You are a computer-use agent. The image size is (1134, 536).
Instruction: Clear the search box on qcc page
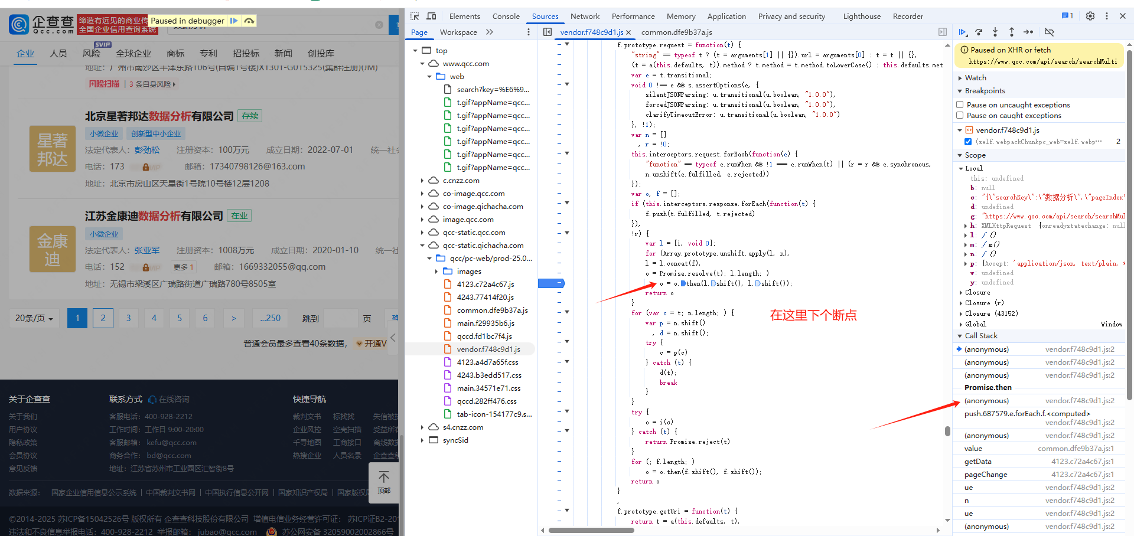(379, 25)
